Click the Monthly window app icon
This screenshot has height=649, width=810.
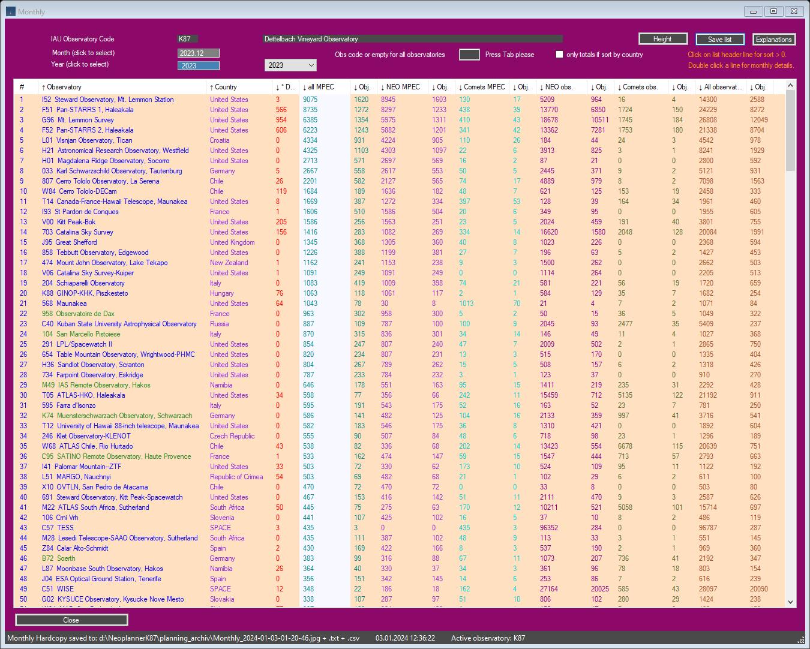[x=11, y=11]
